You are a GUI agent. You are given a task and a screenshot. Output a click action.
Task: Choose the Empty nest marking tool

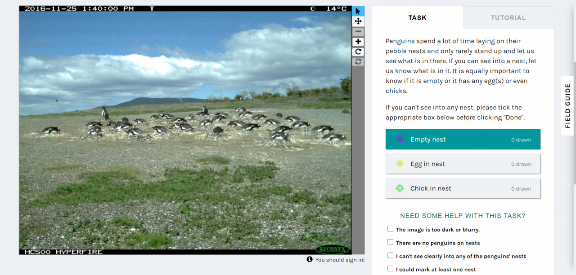tap(463, 140)
